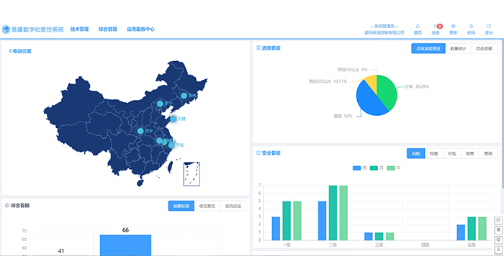Viewport: 504px width, 277px height.
Task: Click the 更多 gear icon
Action: pos(453,26)
